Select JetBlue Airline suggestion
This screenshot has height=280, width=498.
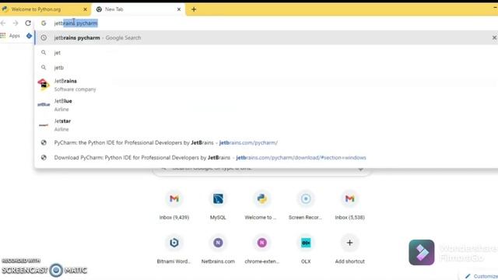267,105
